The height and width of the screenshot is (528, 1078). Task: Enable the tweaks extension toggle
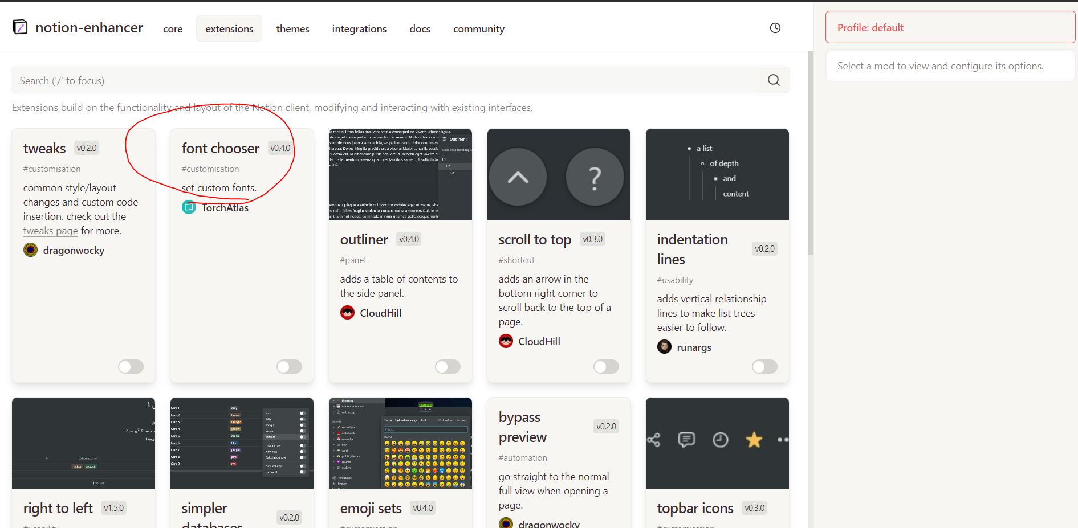(131, 366)
